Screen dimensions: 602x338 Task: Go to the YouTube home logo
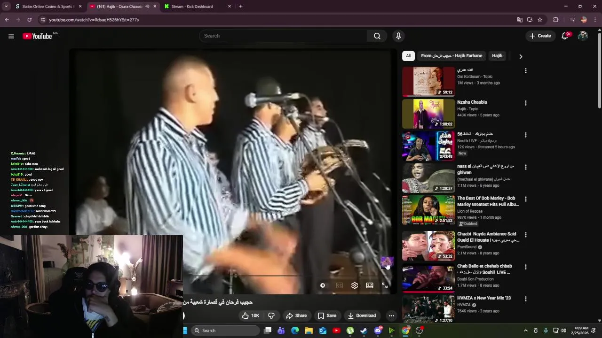coord(37,36)
